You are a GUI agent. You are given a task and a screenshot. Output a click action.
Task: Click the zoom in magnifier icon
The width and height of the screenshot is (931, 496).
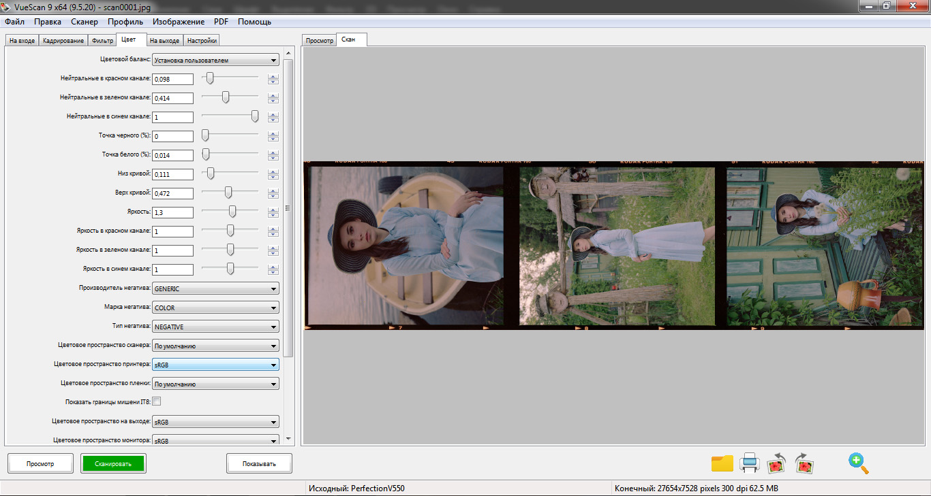pyautogui.click(x=858, y=463)
